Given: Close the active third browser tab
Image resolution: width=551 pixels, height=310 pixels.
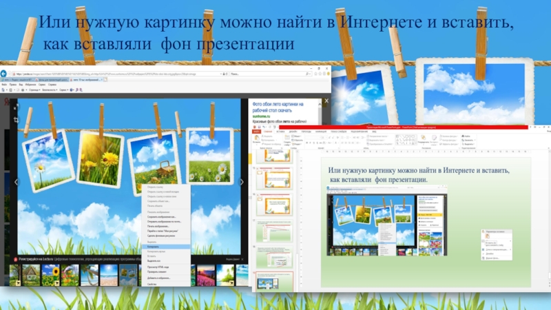Looking at the screenshot, I should 101,80.
